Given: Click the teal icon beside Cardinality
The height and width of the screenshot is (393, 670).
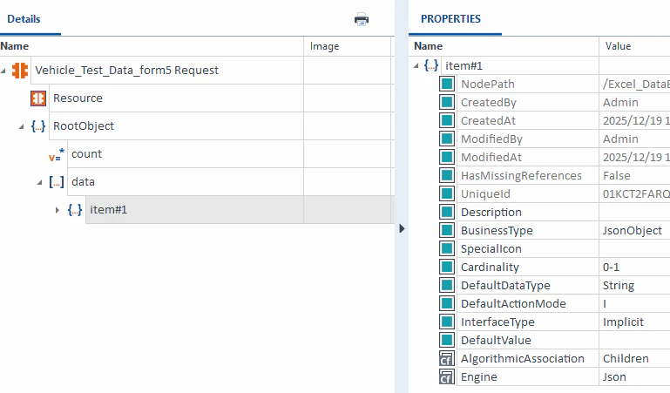Looking at the screenshot, I should pos(447,267).
